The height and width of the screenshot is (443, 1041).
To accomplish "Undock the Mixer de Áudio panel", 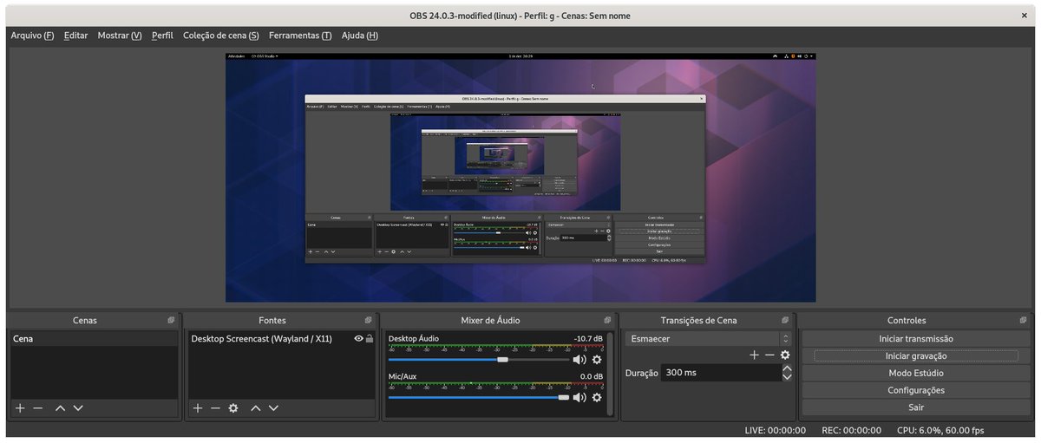I will pos(607,321).
